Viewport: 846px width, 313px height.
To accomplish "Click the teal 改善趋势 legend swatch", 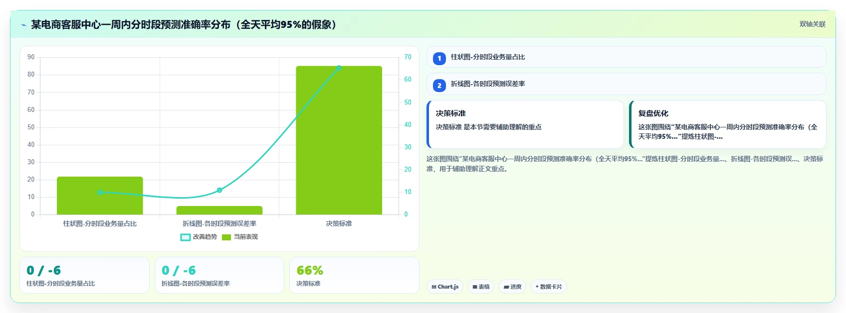I will point(185,237).
